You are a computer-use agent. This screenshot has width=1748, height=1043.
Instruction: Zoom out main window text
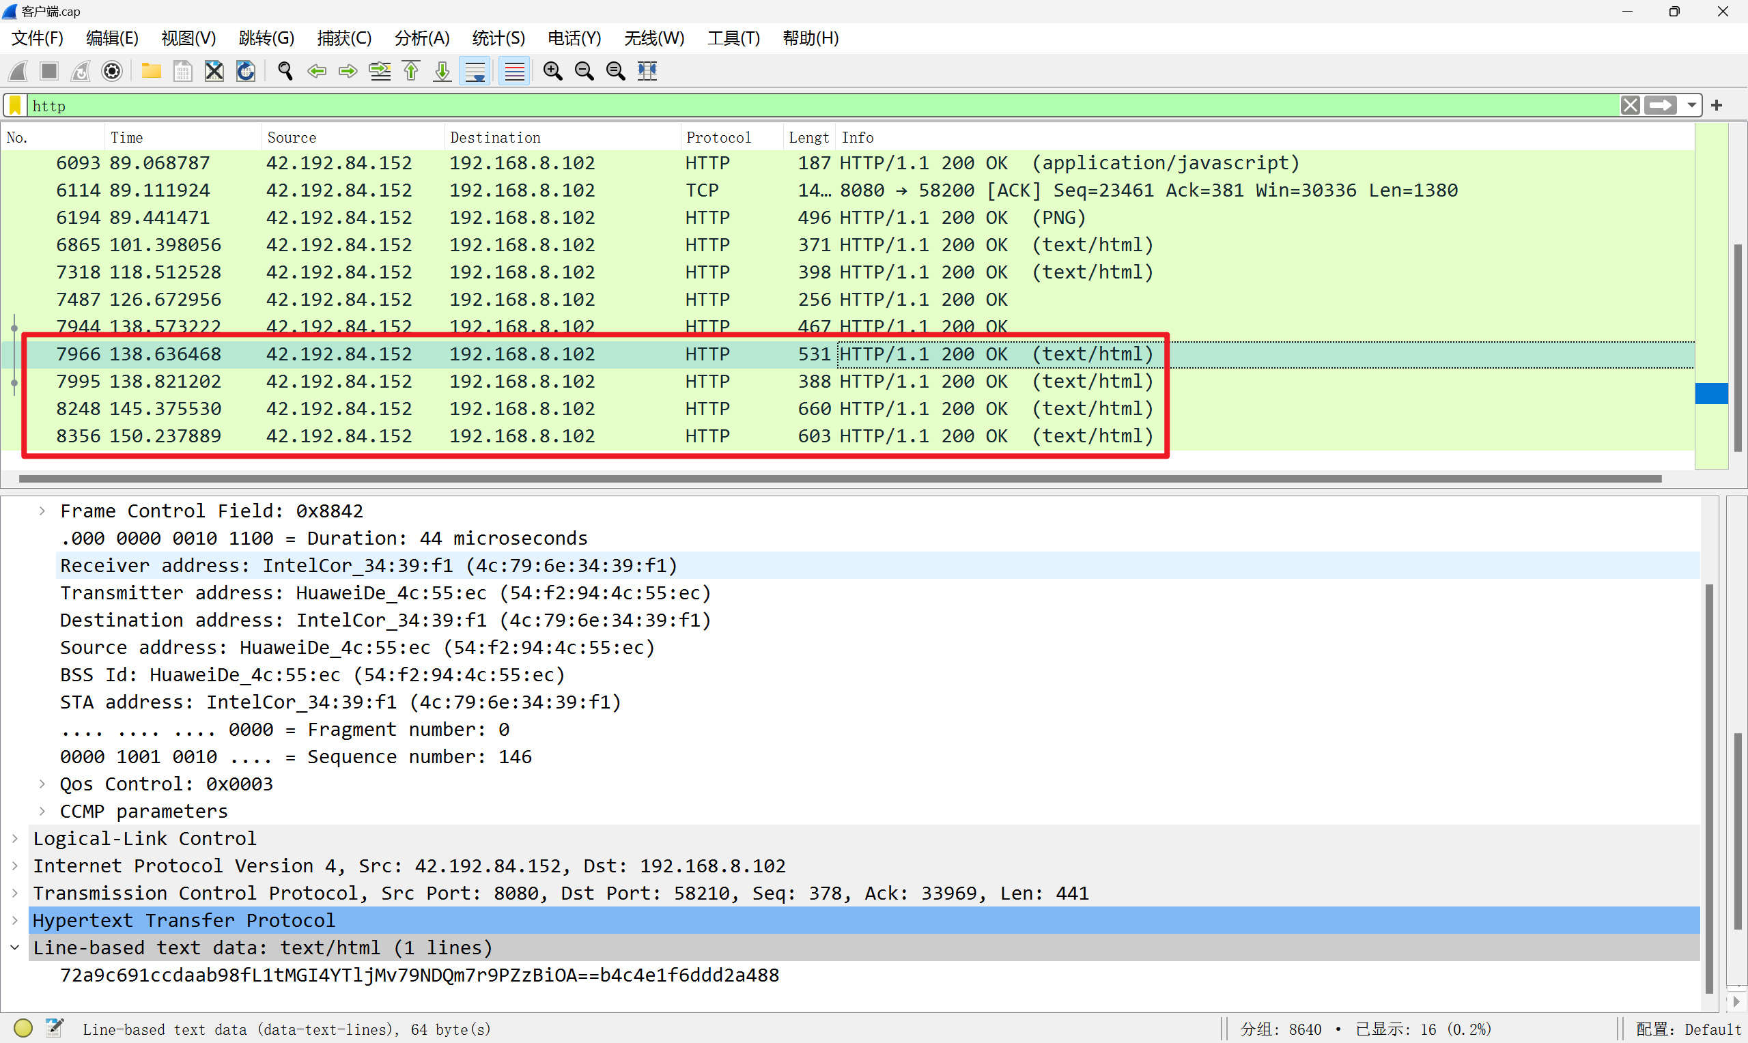(584, 71)
